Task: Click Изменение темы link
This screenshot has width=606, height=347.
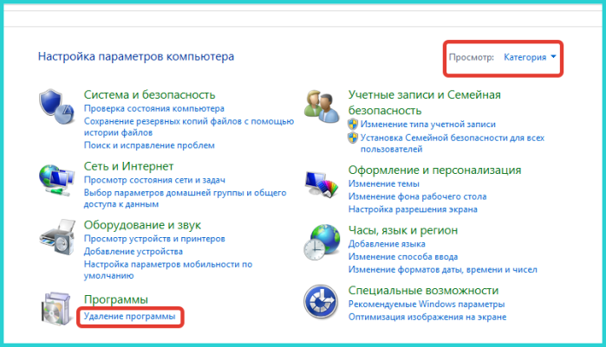Action: pyautogui.click(x=384, y=184)
